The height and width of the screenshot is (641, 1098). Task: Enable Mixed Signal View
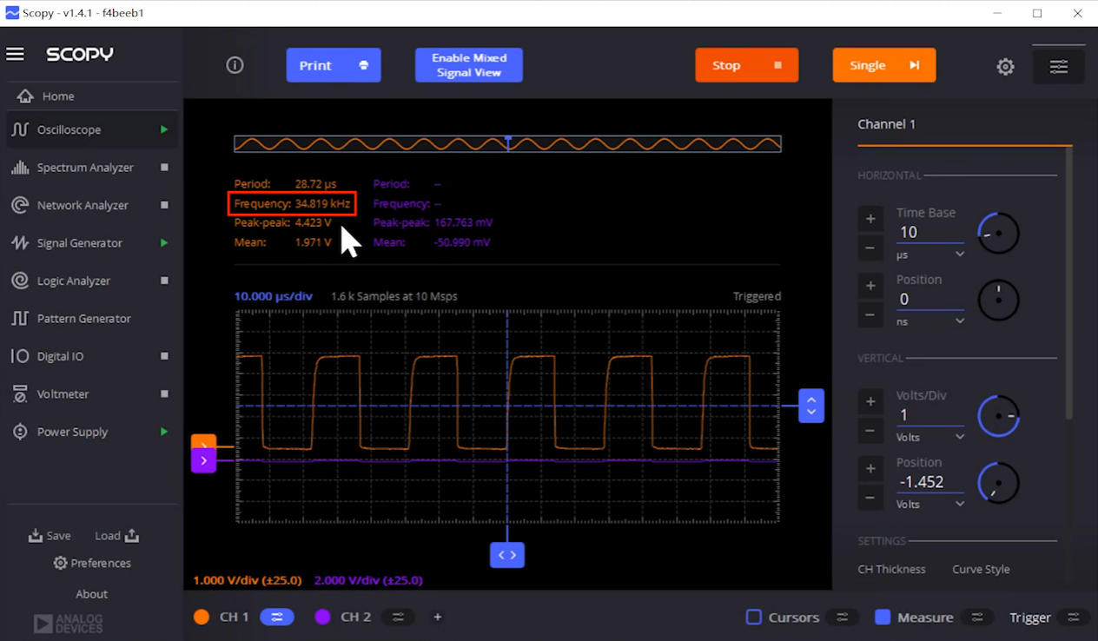coord(469,65)
